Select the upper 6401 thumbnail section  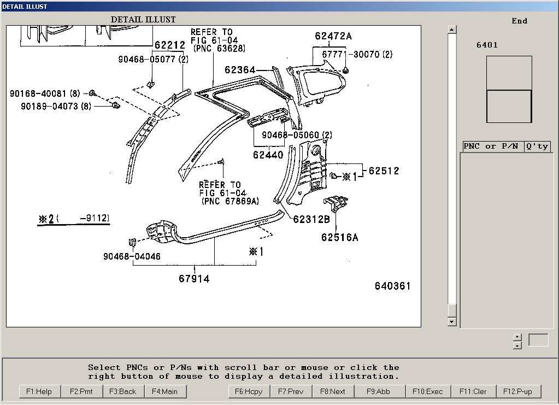pos(509,73)
